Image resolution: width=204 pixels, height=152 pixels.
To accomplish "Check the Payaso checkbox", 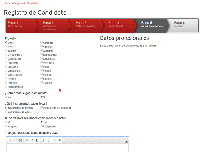I will click(x=6, y=78).
